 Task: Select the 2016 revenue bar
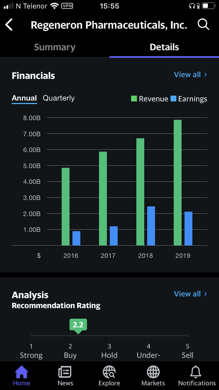65,207
